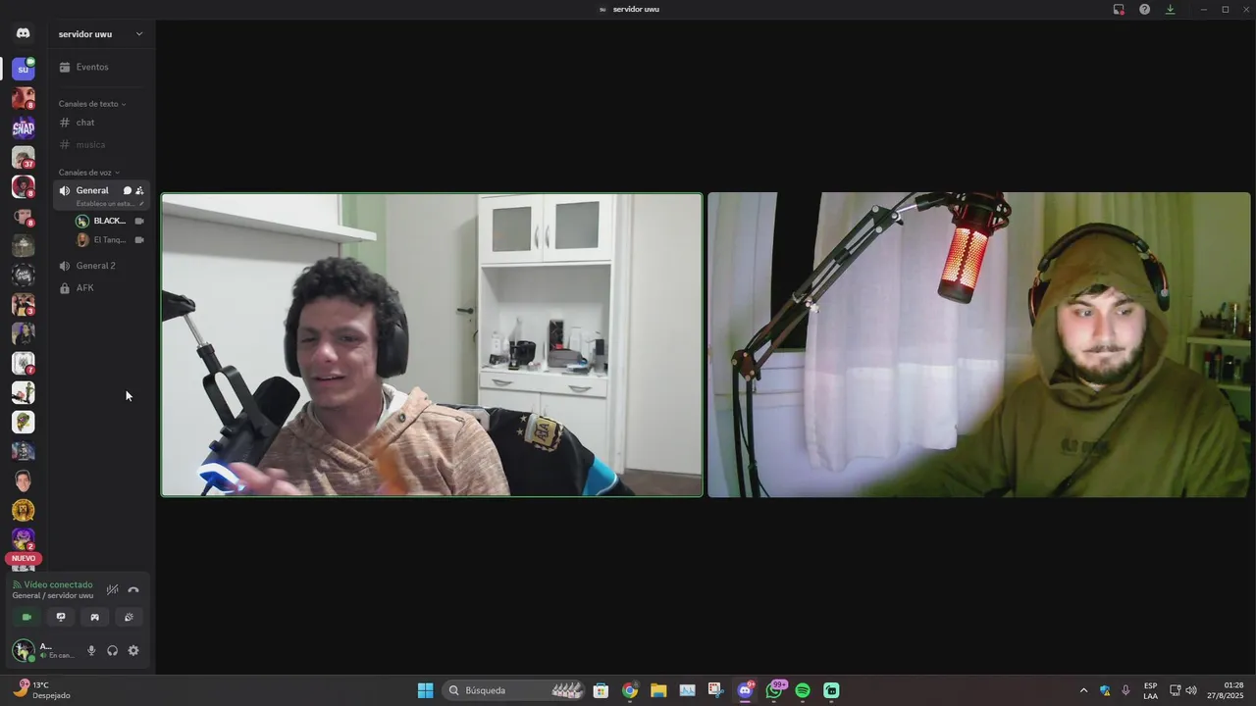Expand the servidor uwu server menu
The height and width of the screenshot is (706, 1256).
click(x=101, y=33)
